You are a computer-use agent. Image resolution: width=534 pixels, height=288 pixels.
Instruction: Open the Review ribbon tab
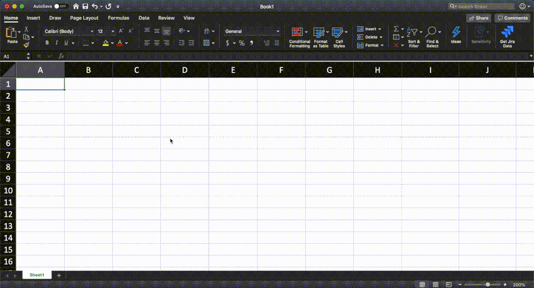166,18
